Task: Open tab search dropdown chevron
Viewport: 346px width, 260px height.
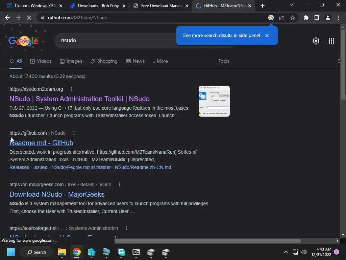Action: 292,5
